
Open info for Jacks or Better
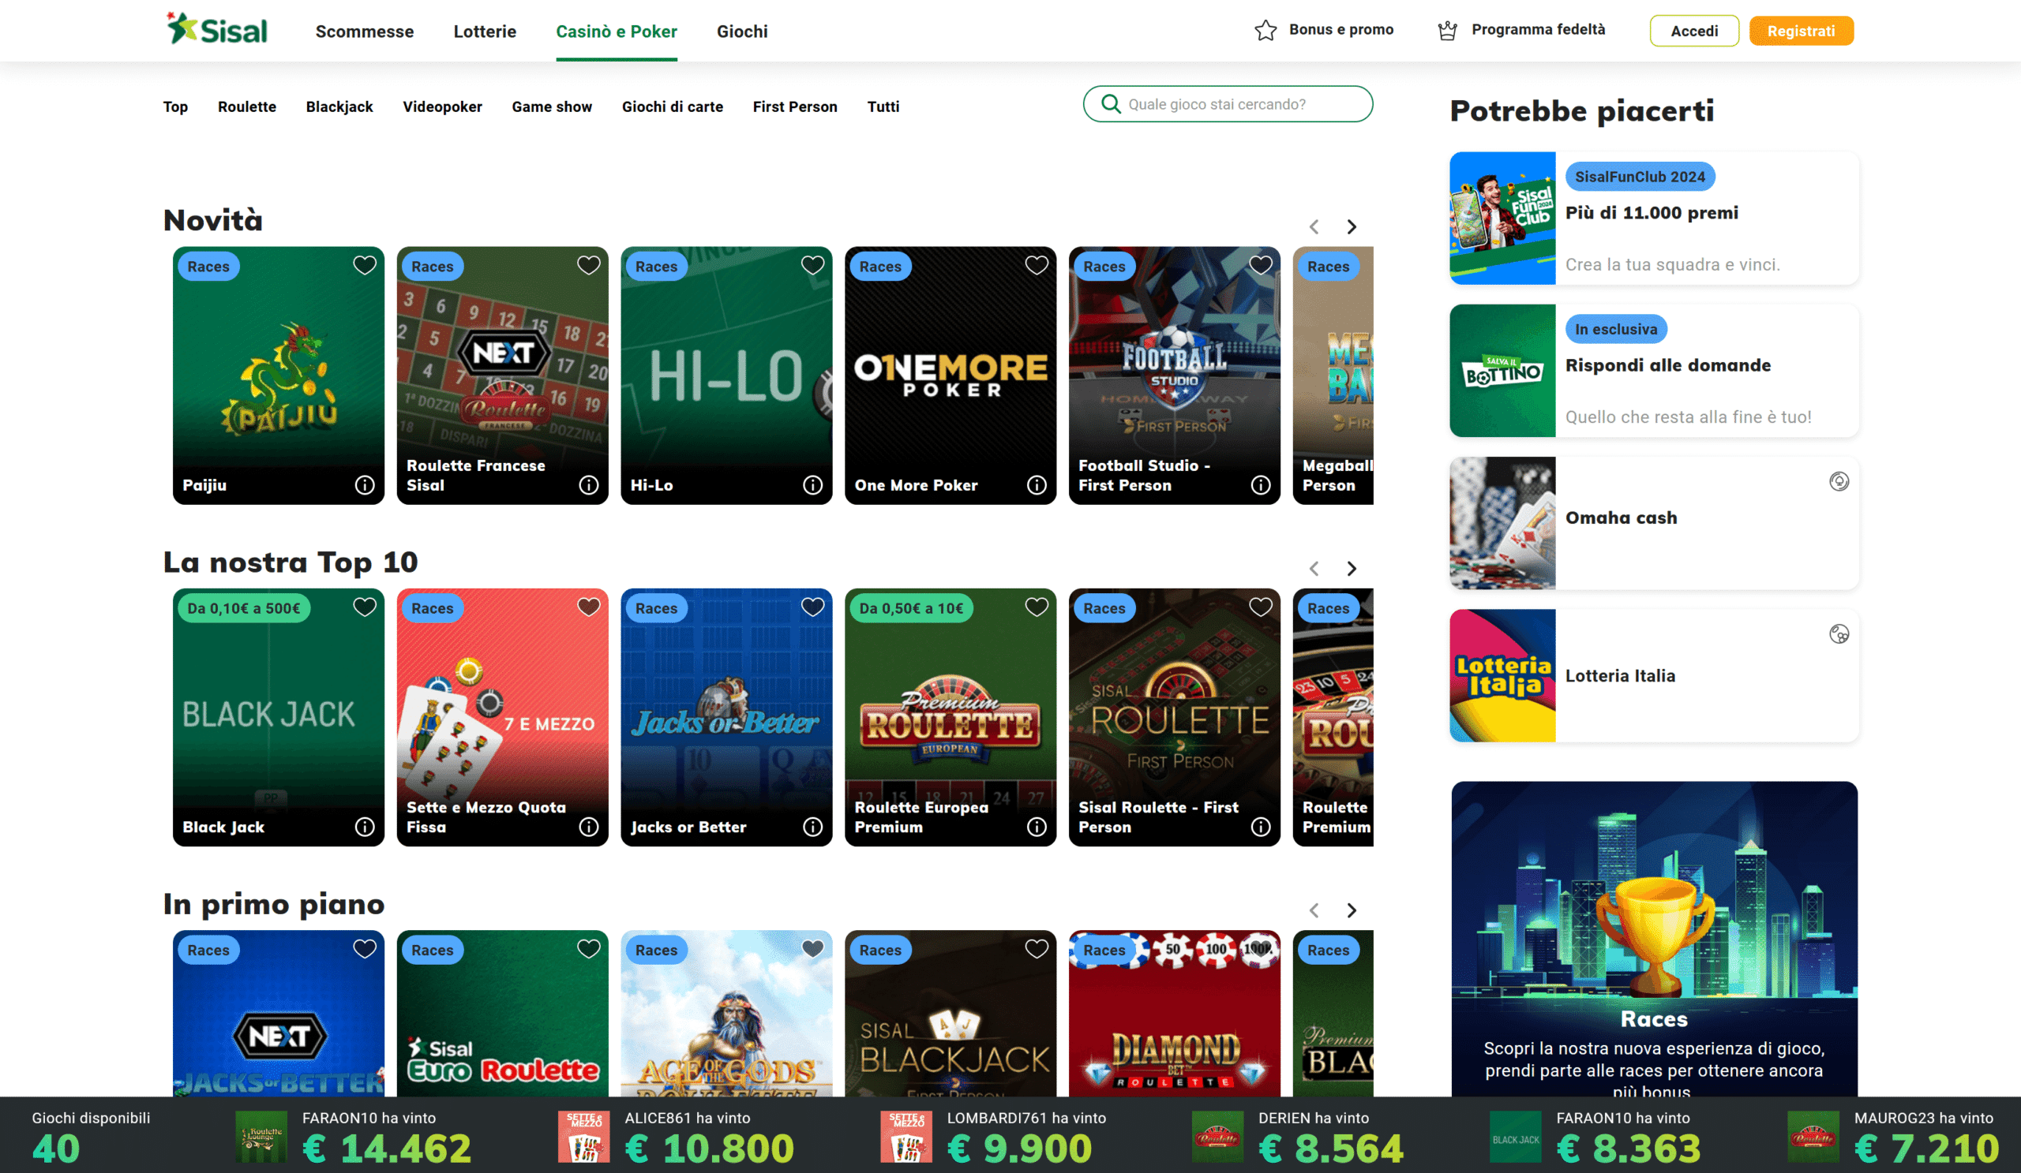pos(812,827)
